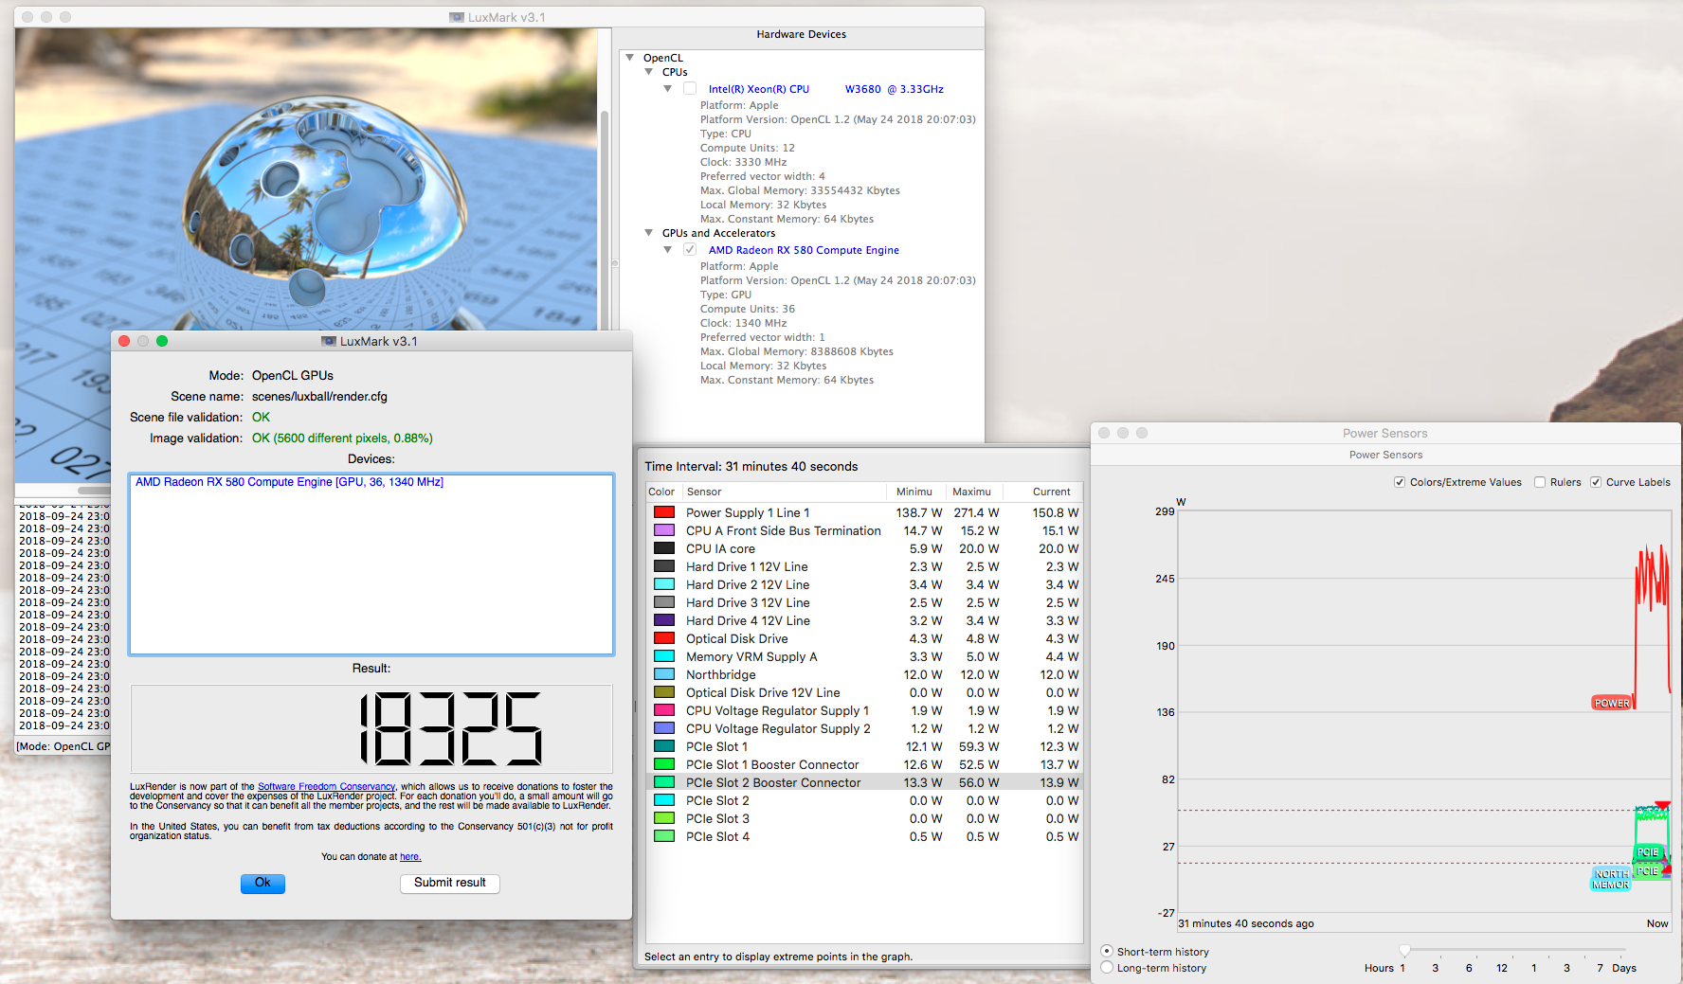Screen dimensions: 1683x984
Task: Sort by Current column header
Action: [1044, 492]
